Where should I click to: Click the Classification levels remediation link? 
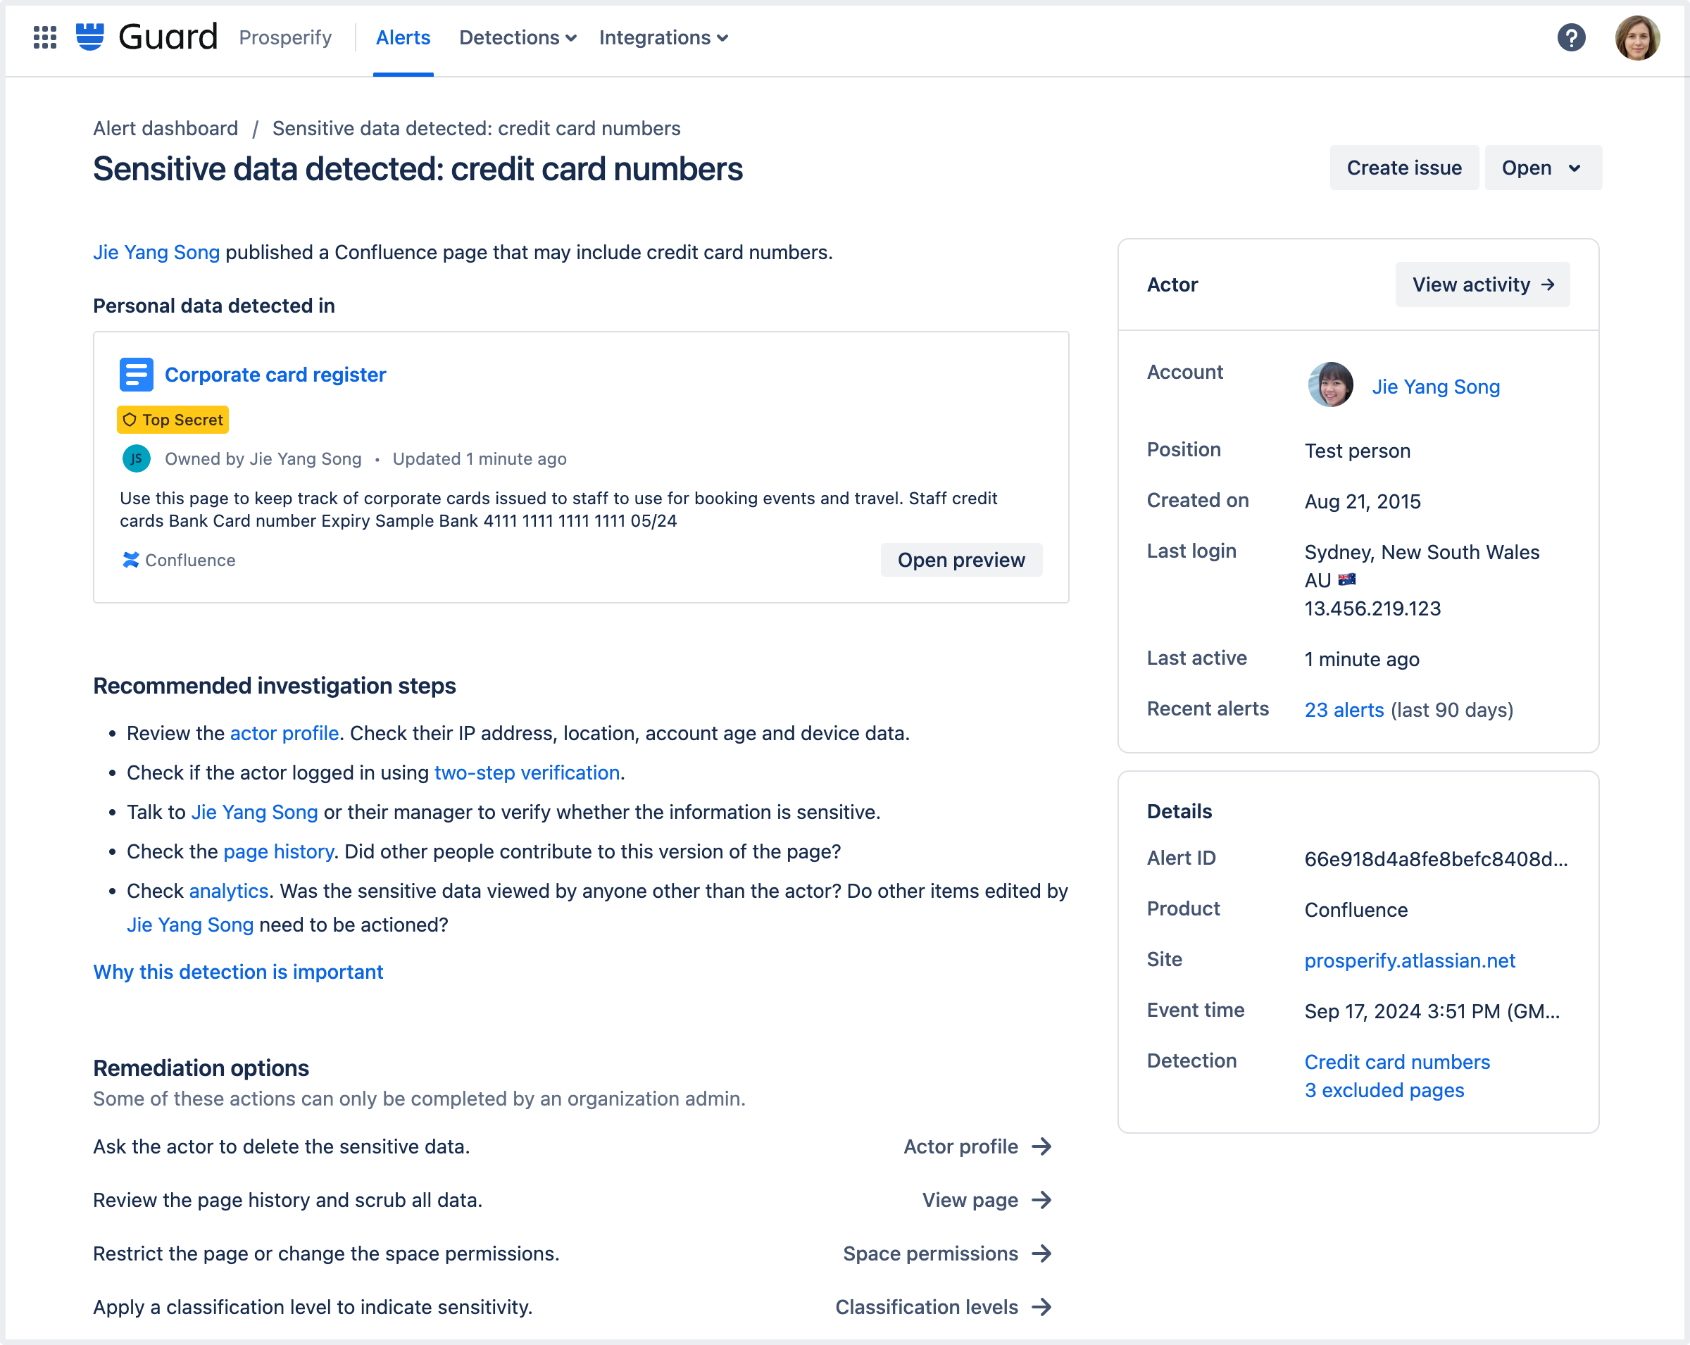[x=927, y=1306]
